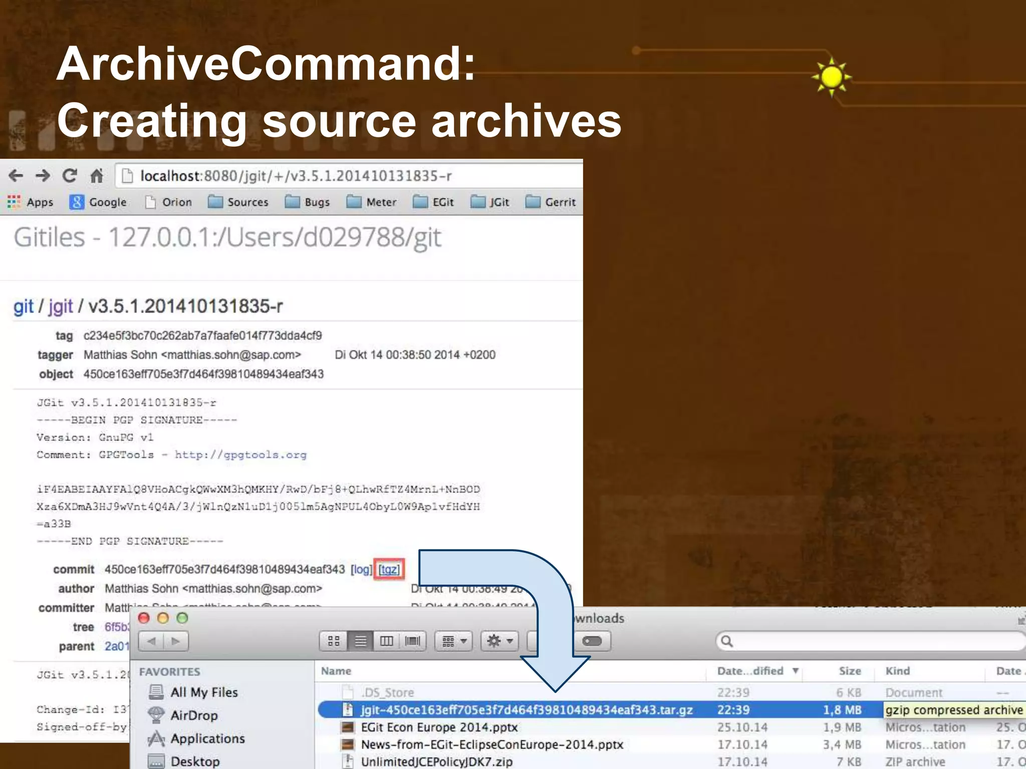The height and width of the screenshot is (769, 1026).
Task: Select the .DS_Store file row
Action: pyautogui.click(x=670, y=693)
